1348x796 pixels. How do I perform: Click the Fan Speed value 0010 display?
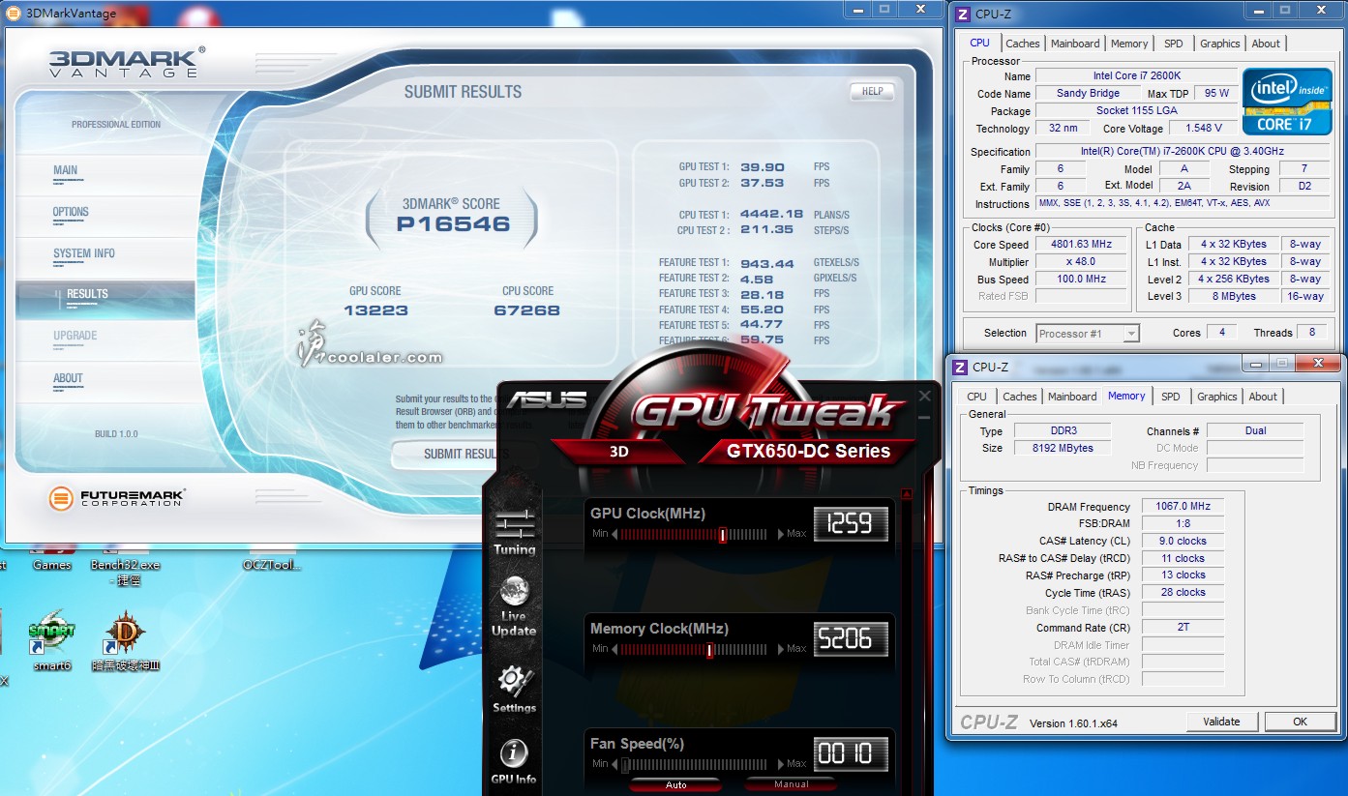point(851,753)
